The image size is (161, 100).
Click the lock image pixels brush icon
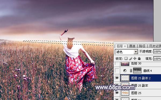(x=130, y=59)
